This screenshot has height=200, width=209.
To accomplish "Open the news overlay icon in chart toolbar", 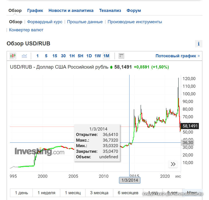I will [x=121, y=56].
